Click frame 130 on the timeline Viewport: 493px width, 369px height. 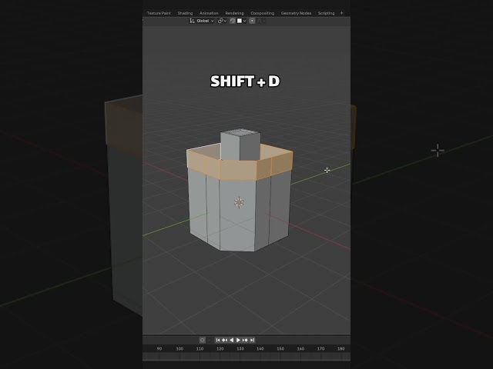(x=240, y=348)
